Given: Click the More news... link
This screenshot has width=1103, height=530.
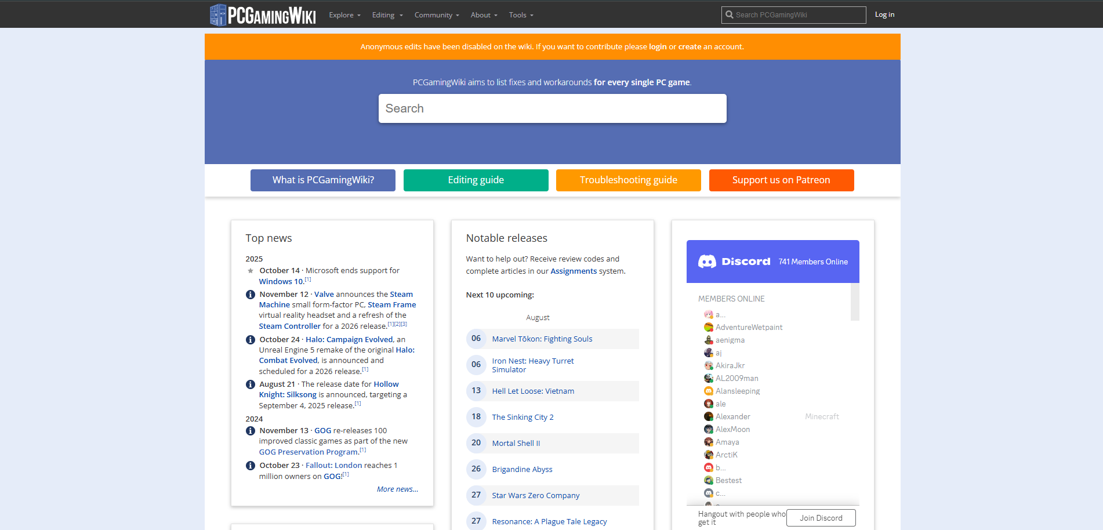Looking at the screenshot, I should [x=397, y=489].
